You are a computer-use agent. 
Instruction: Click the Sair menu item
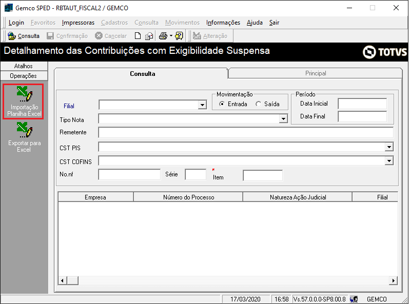[275, 23]
